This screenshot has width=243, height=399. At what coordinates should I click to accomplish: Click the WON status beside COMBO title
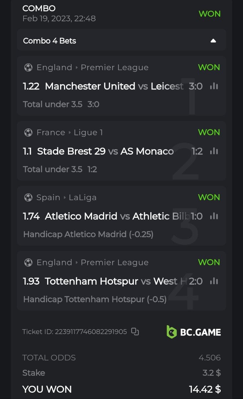[x=210, y=14]
